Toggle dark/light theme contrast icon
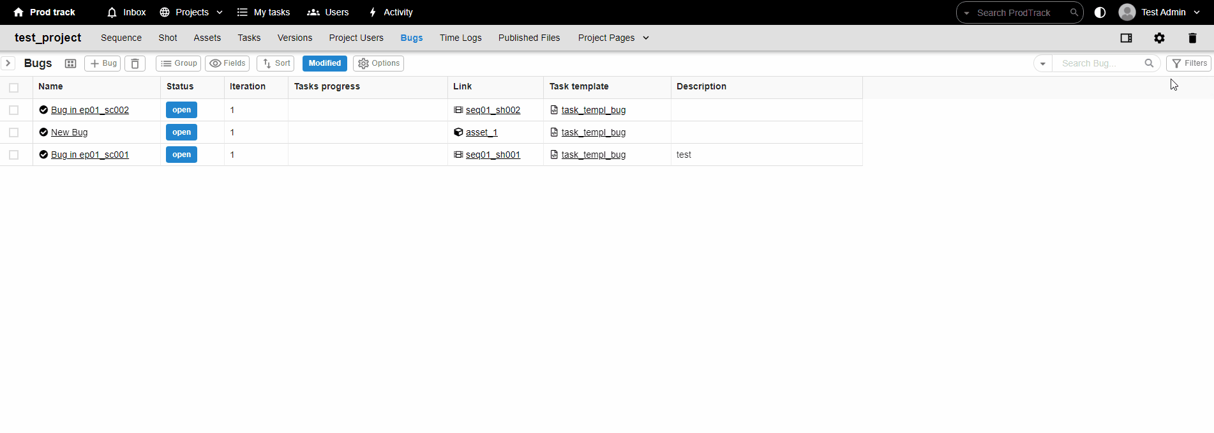 tap(1100, 12)
